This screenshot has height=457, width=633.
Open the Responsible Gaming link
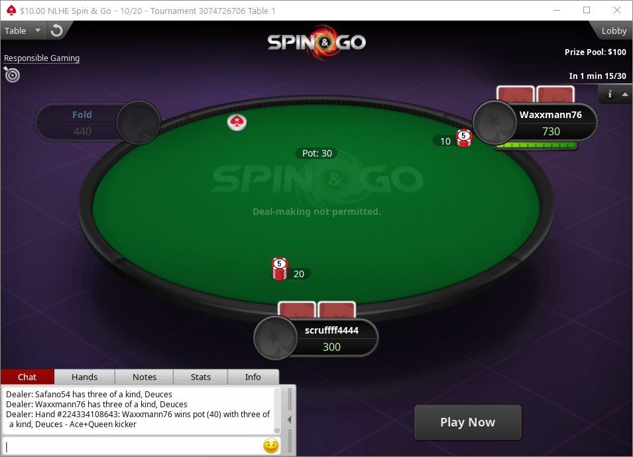click(x=42, y=58)
